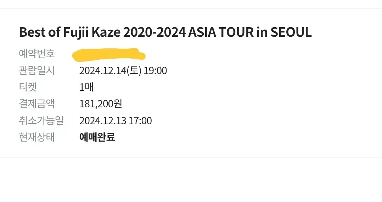Click the yellow scribble hiding the reservation number

tap(109, 54)
